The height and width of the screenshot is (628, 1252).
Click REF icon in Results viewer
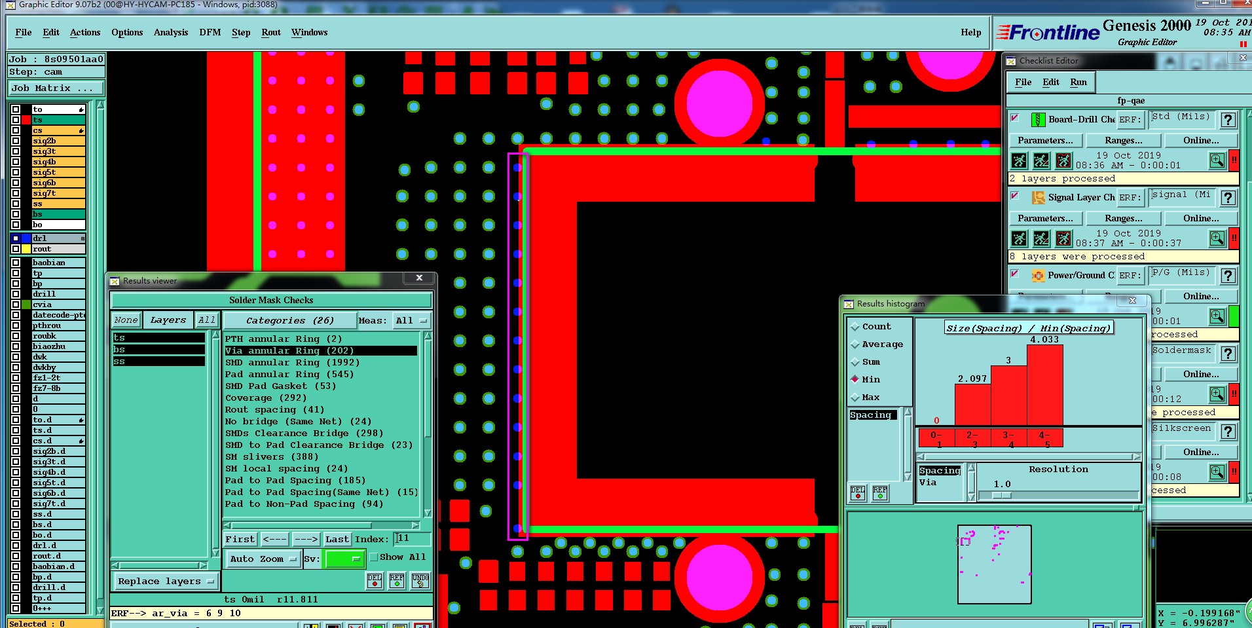[x=397, y=581]
